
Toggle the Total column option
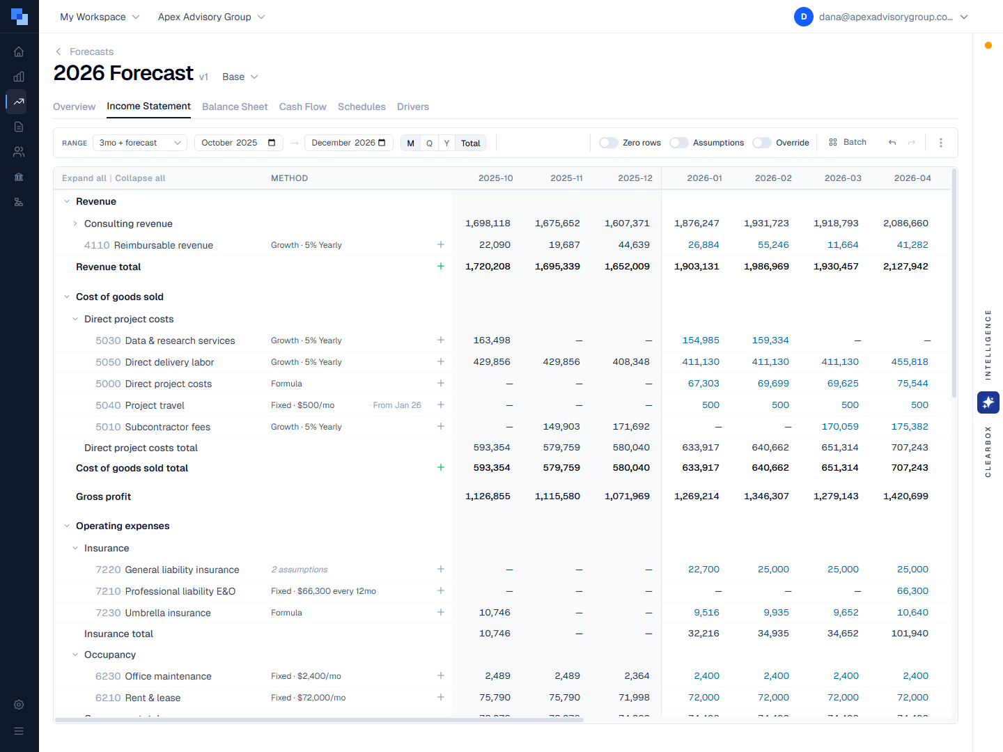click(x=471, y=143)
